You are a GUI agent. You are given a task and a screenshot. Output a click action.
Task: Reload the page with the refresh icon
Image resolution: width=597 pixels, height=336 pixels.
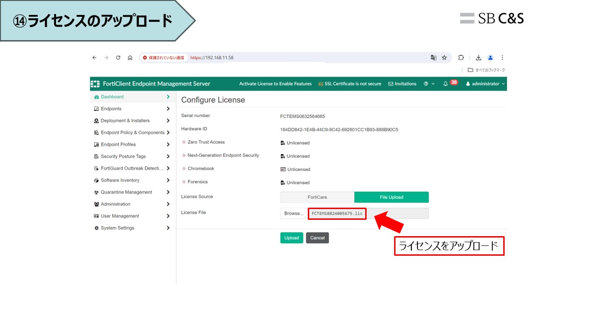[x=118, y=58]
